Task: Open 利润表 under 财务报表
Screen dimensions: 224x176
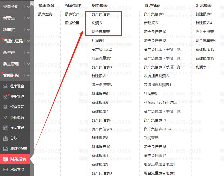Action: click(x=97, y=23)
